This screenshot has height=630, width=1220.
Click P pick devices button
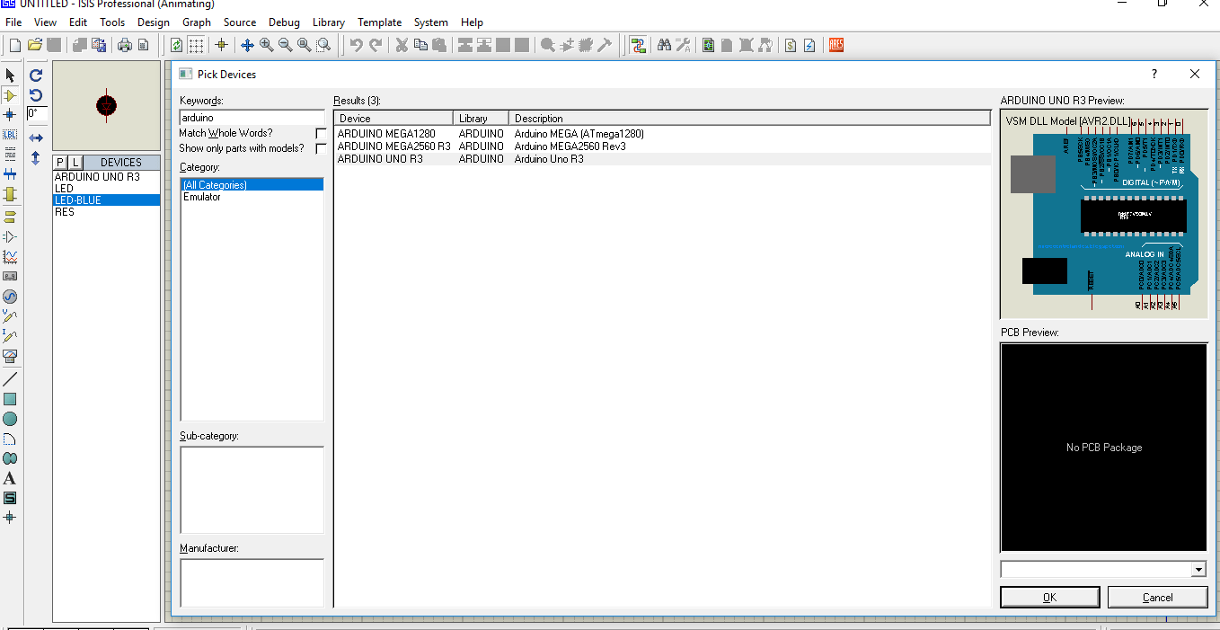[60, 163]
